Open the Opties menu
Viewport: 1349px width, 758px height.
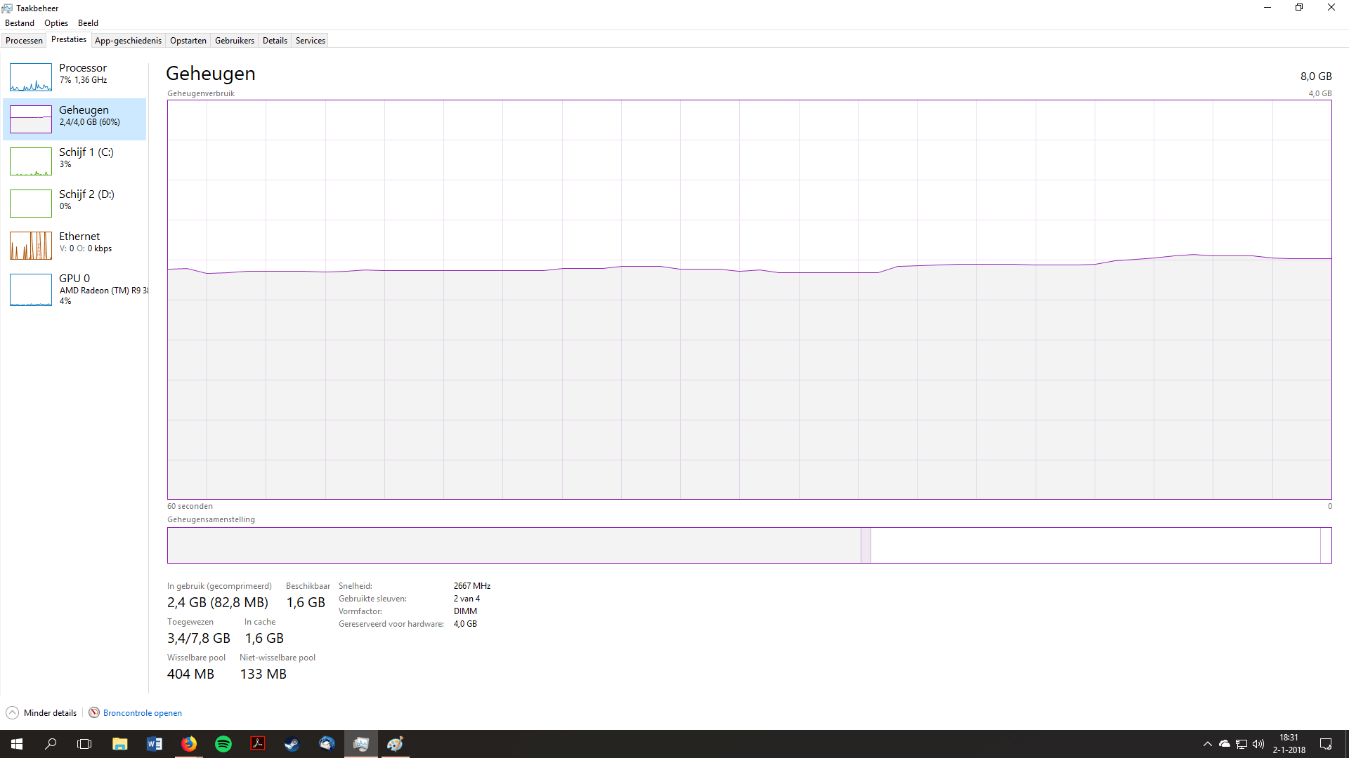56,23
